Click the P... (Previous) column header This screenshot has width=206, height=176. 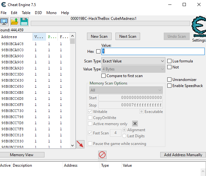pyautogui.click(x=52, y=37)
